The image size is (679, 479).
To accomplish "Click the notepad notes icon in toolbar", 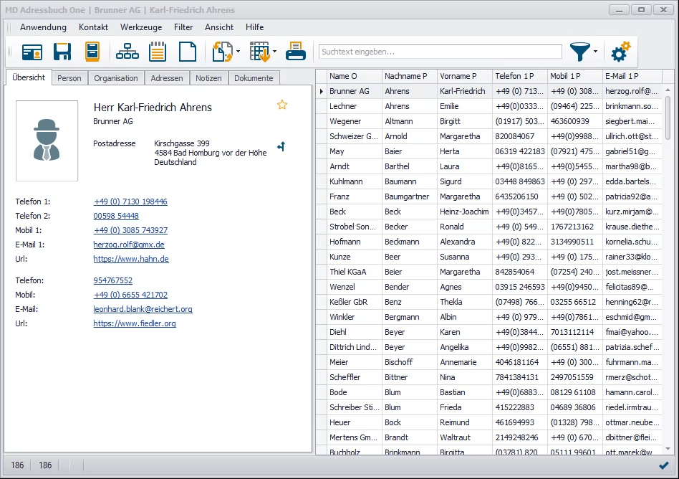I will pyautogui.click(x=158, y=52).
